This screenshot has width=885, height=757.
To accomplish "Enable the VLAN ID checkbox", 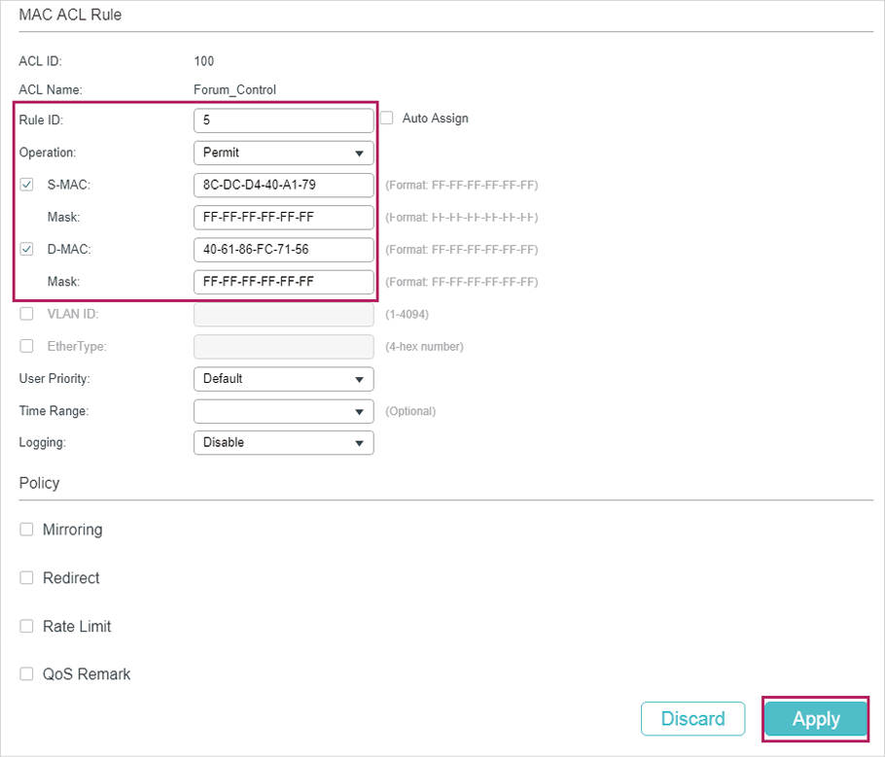I will [27, 314].
